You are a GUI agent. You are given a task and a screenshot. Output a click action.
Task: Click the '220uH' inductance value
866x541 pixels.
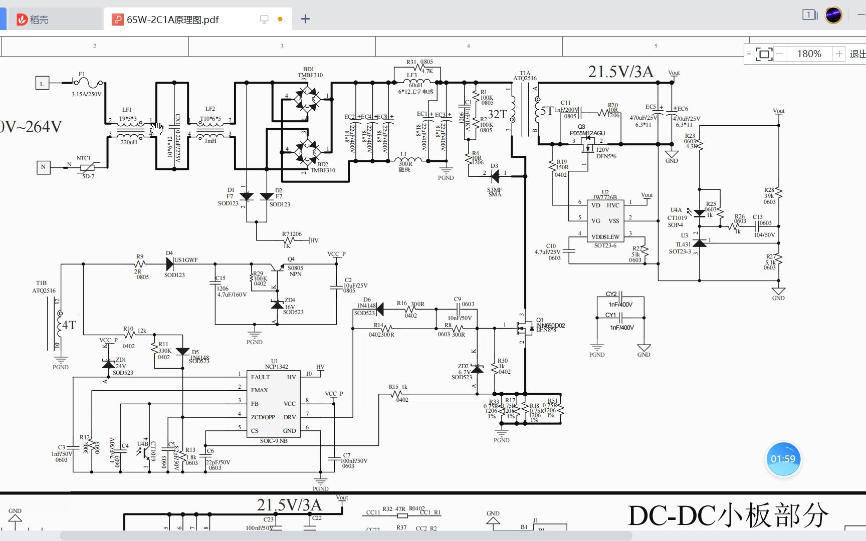click(129, 142)
